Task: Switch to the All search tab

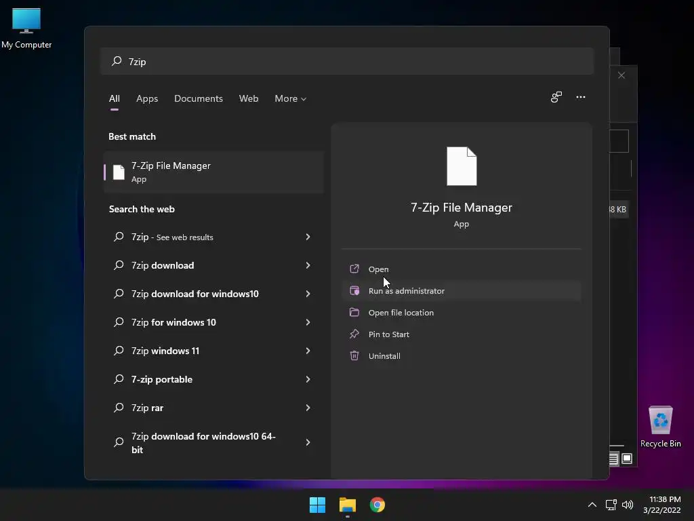Action: pos(114,98)
